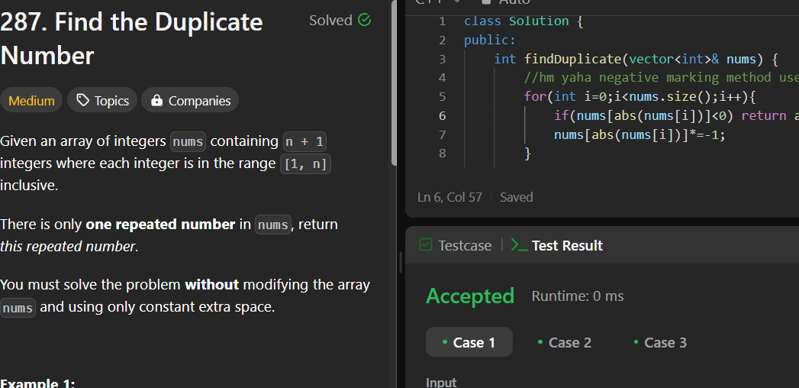Click the inline code n + 1
The image size is (799, 388).
click(x=304, y=141)
